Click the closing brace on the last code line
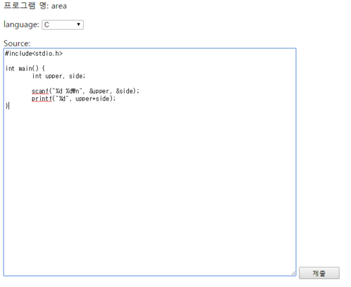The height and width of the screenshot is (287, 351). coord(7,106)
